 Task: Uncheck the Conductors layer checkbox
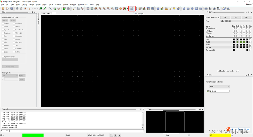[x=207, y=28]
